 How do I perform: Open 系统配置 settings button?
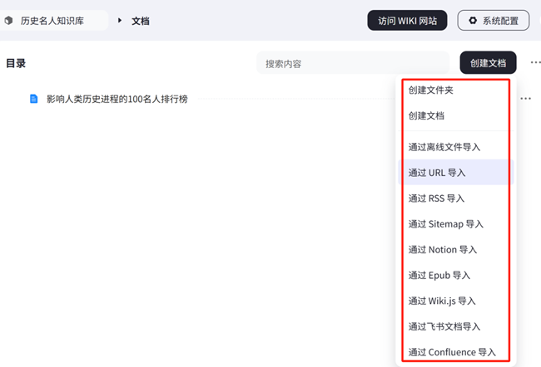(494, 21)
